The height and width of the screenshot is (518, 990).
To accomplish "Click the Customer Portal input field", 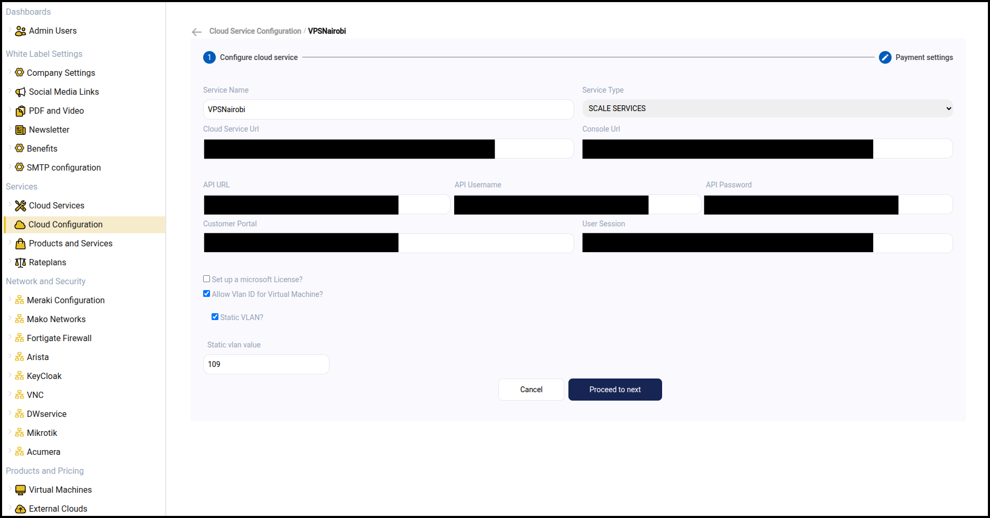I will tap(388, 243).
